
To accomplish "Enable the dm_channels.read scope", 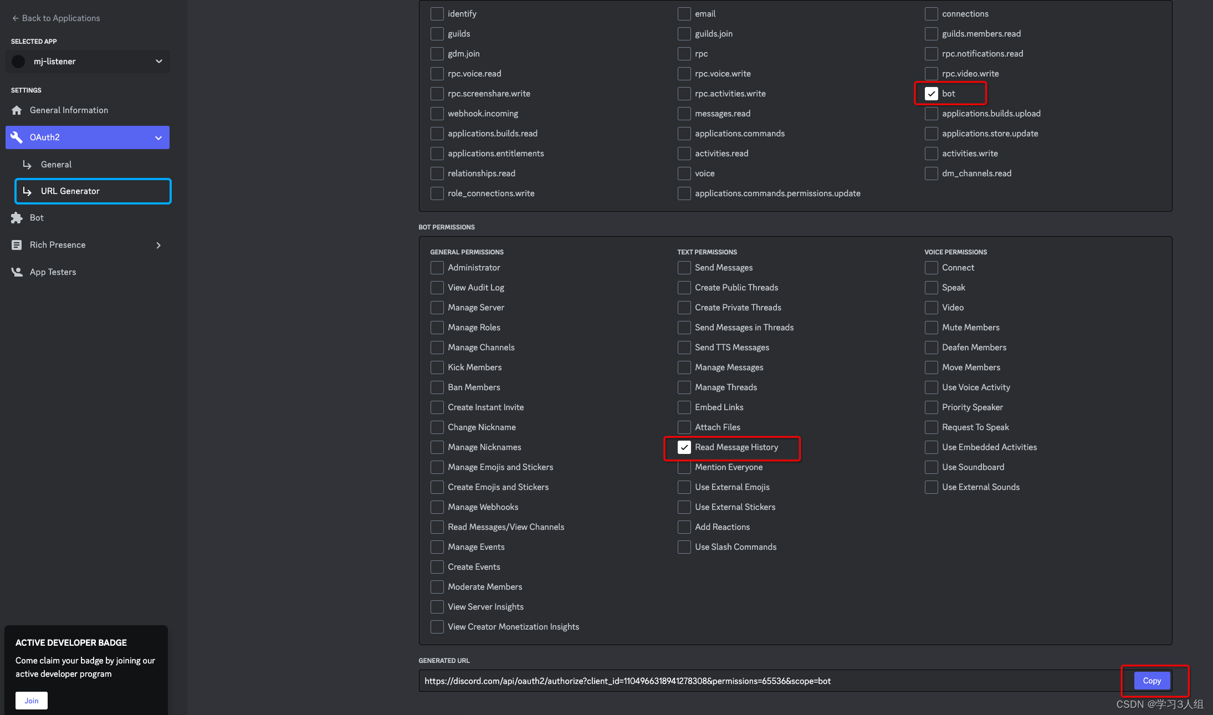I will [931, 173].
